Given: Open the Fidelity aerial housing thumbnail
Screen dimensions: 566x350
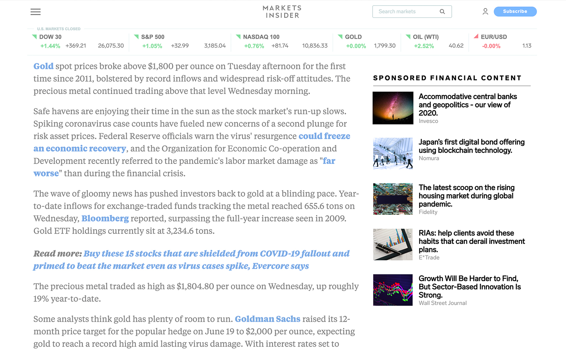Looking at the screenshot, I should pos(393,199).
